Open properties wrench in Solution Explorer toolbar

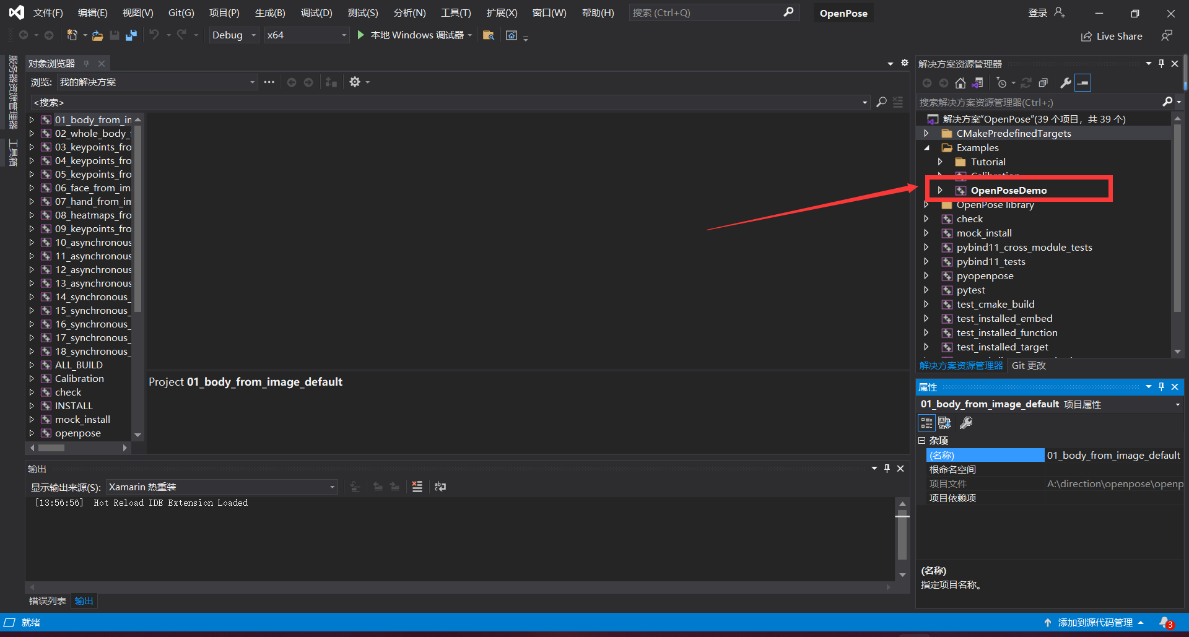(x=1066, y=83)
